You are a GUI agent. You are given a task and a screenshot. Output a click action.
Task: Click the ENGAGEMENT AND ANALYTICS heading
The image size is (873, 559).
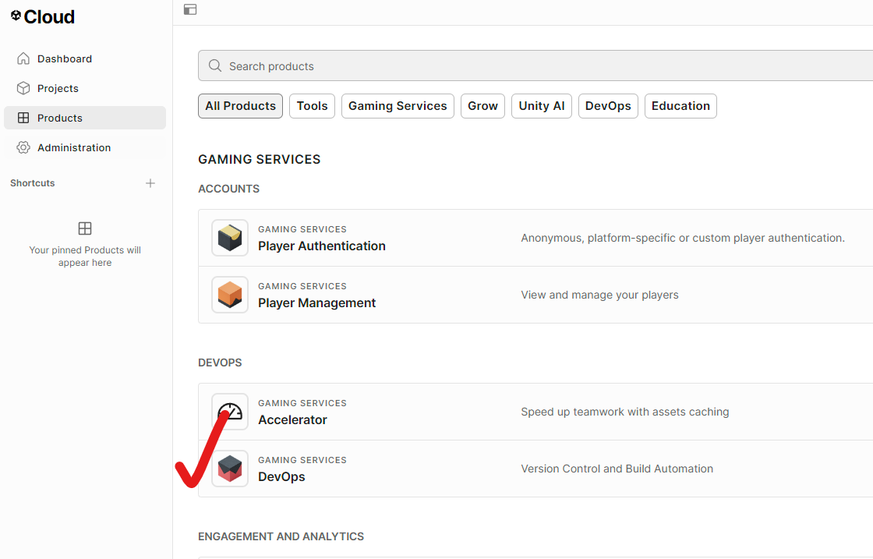[x=281, y=536]
